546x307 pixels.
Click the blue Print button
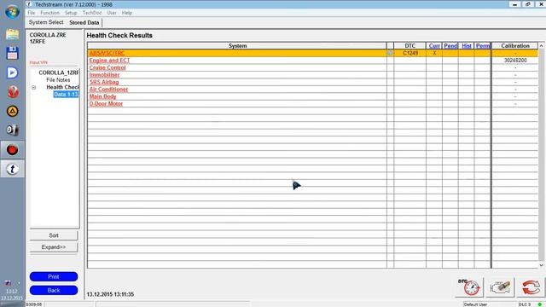point(54,276)
